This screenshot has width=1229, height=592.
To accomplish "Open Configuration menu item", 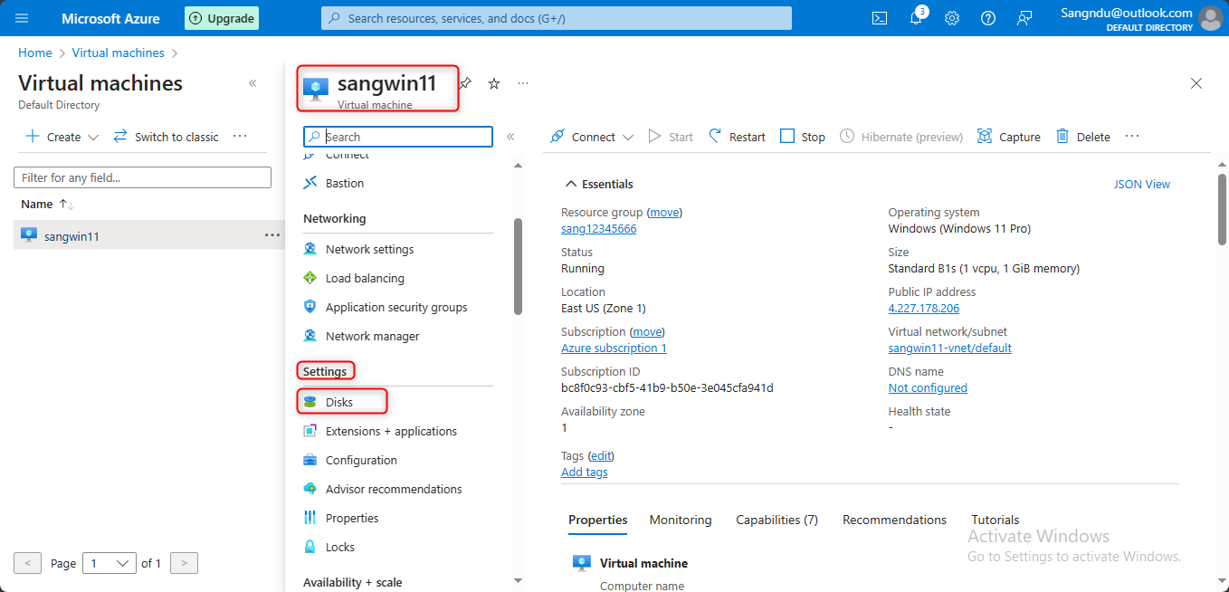I will [x=361, y=460].
